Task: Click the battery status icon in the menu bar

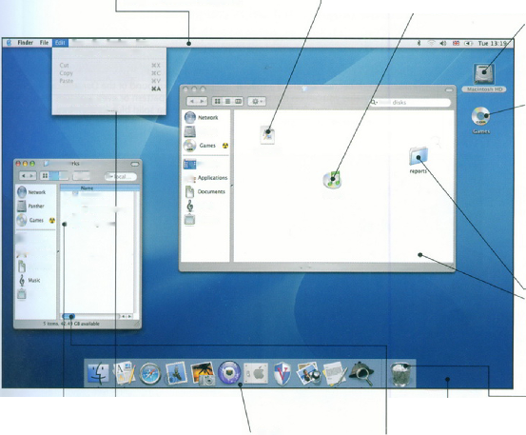Action: 468,43
